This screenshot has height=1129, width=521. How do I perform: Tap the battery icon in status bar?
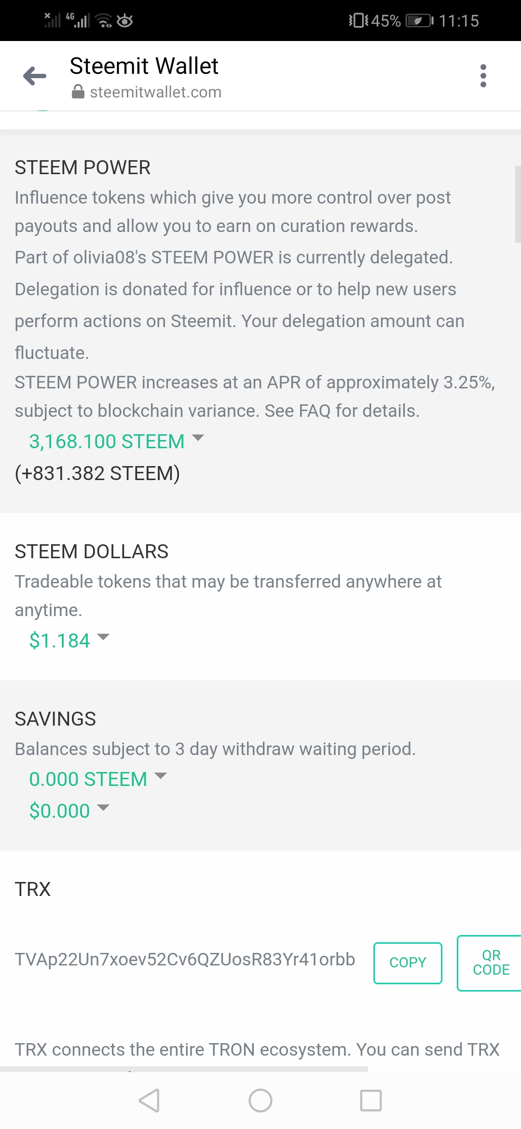[x=419, y=21]
